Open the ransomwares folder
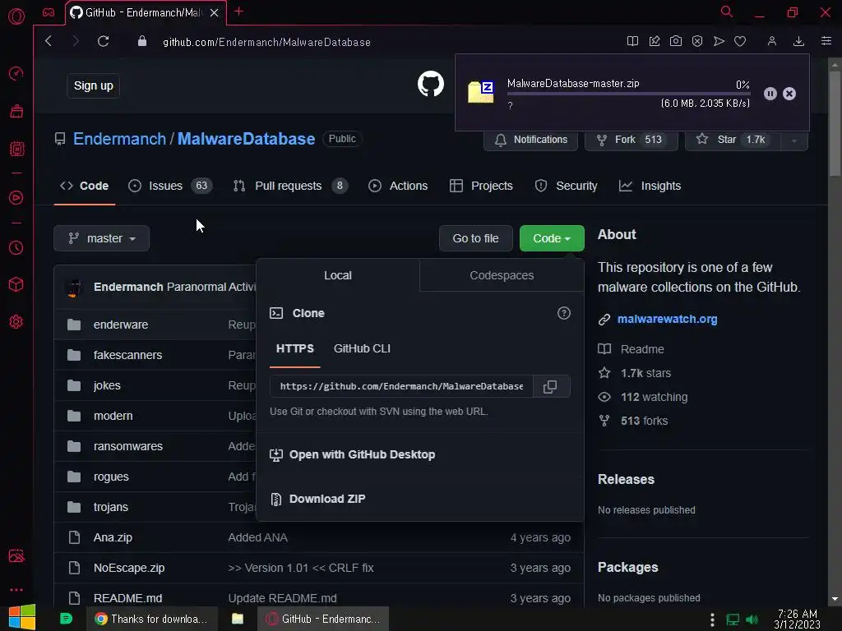Screen dimensions: 842x631 [x=127, y=446]
